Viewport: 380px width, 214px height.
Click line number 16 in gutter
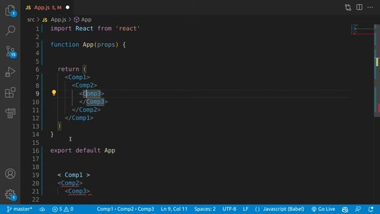36,150
